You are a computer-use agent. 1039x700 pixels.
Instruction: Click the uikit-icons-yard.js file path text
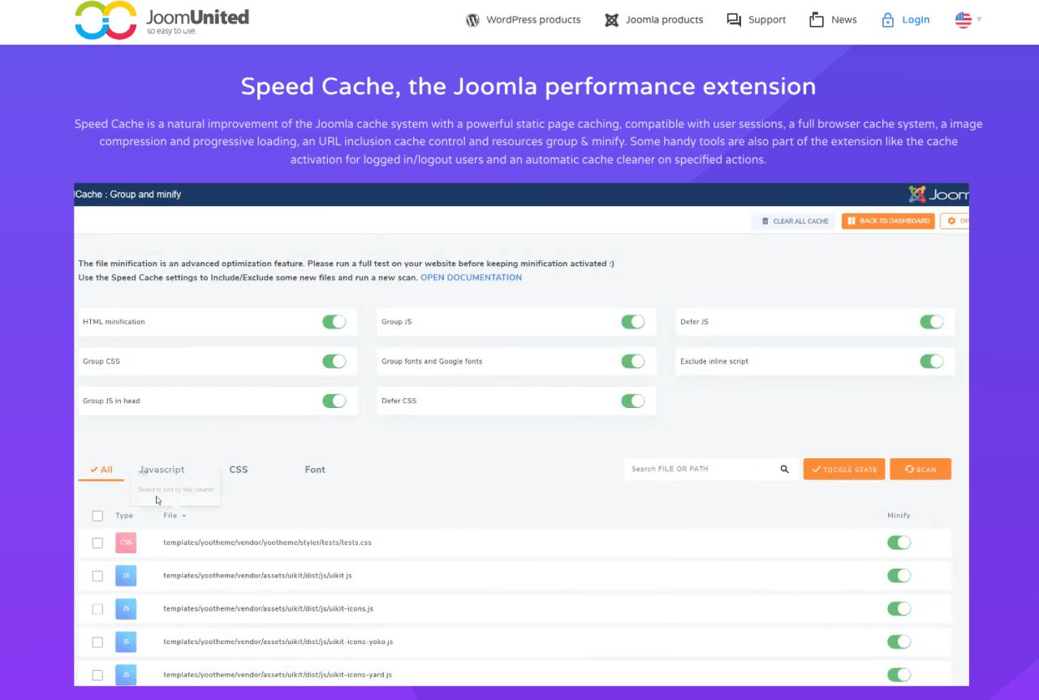(x=278, y=675)
